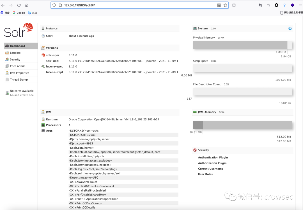Click the memory chip icon on JVM-Memory panel

click(x=195, y=112)
